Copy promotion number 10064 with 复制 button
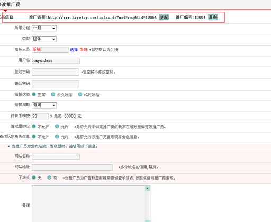Image resolution: width=271 pixels, height=222 pixels. pos(213,17)
